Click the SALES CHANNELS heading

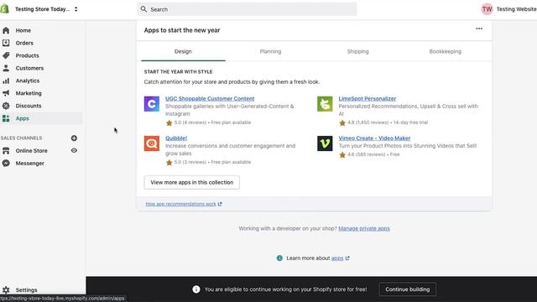tap(21, 138)
